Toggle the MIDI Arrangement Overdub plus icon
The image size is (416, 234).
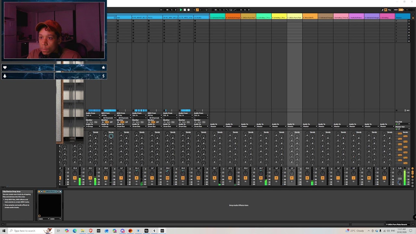[x=194, y=10]
